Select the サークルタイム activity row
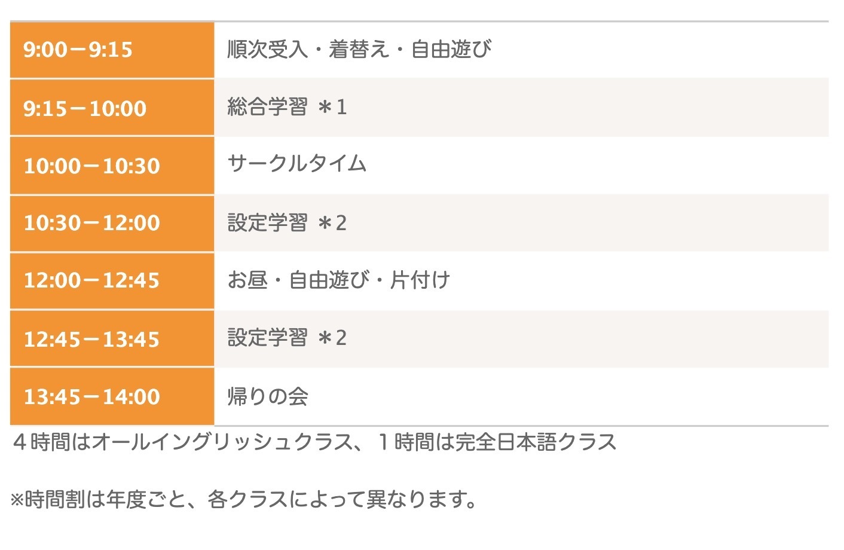The width and height of the screenshot is (844, 550). click(x=296, y=163)
